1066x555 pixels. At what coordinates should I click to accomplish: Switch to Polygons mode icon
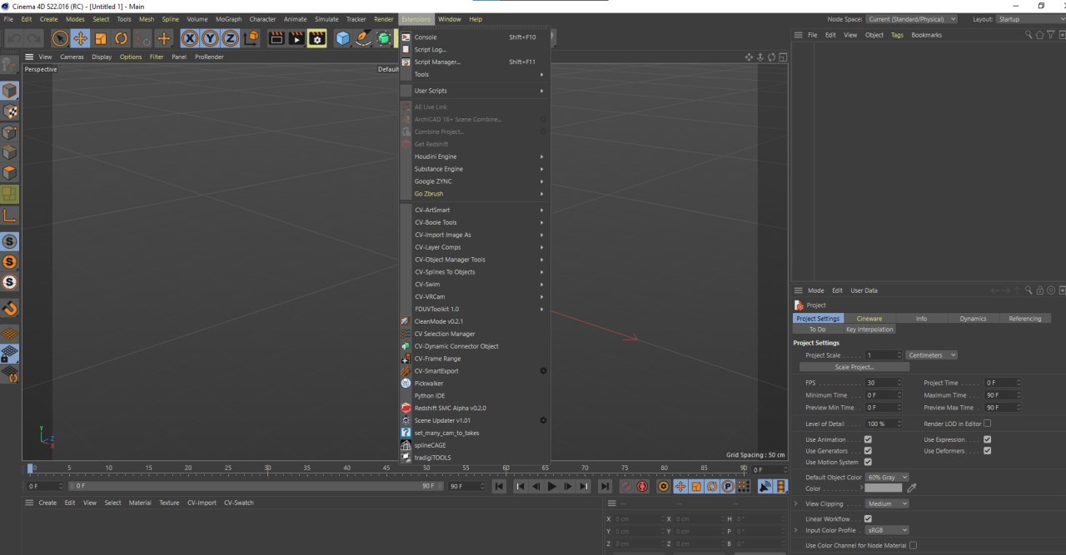point(9,173)
